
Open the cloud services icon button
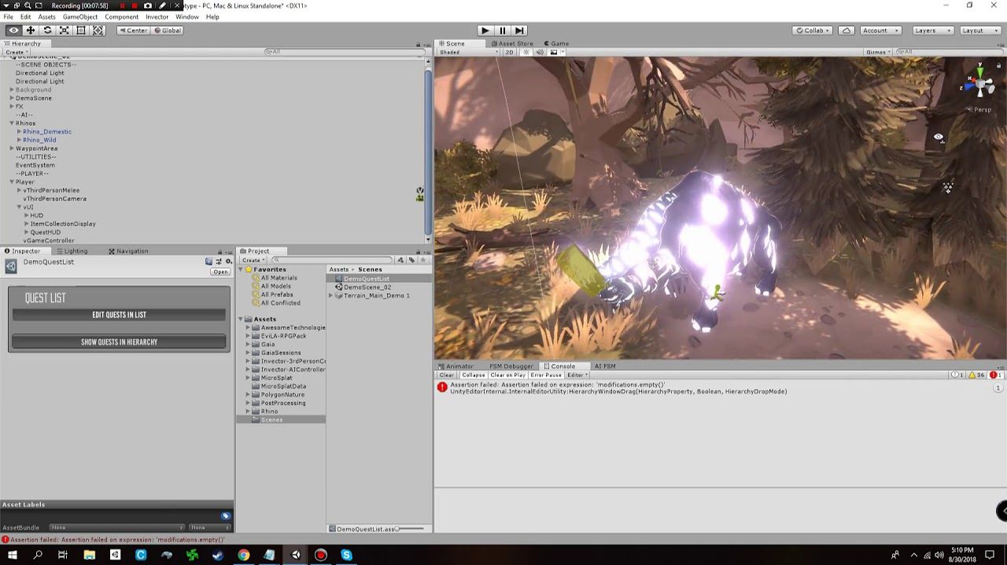[847, 31]
